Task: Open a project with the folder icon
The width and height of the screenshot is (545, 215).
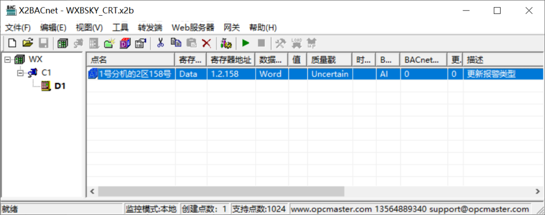Action: click(28, 43)
